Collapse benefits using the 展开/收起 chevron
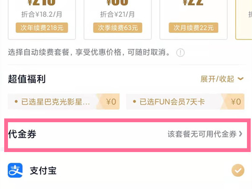Image resolution: width=252 pixels, height=189 pixels. pyautogui.click(x=241, y=79)
